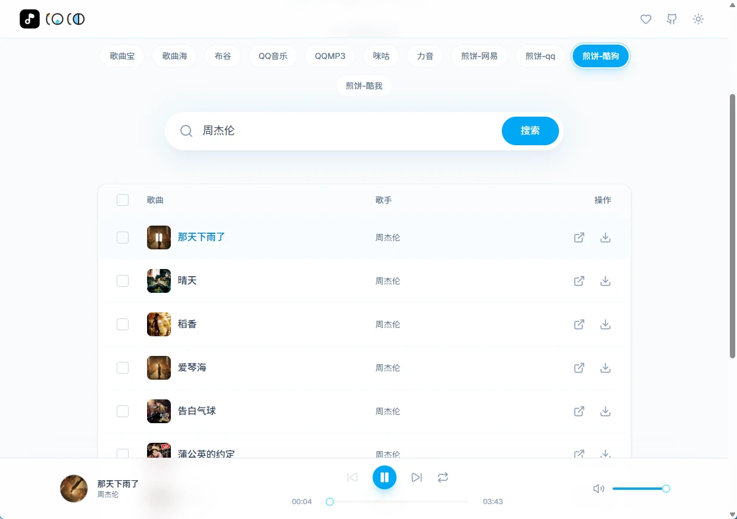Click the song title 晴天
This screenshot has width=737, height=519.
tap(188, 280)
